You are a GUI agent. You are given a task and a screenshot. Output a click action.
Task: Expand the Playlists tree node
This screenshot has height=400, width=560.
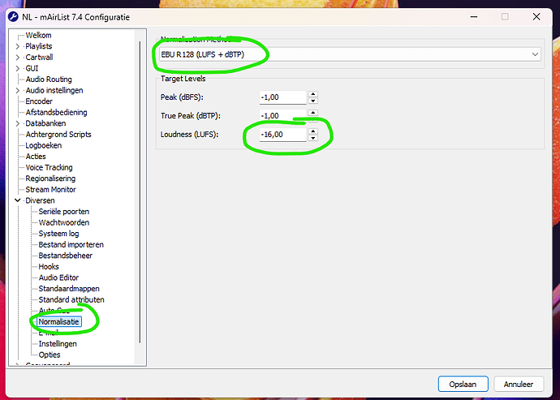pyautogui.click(x=18, y=46)
